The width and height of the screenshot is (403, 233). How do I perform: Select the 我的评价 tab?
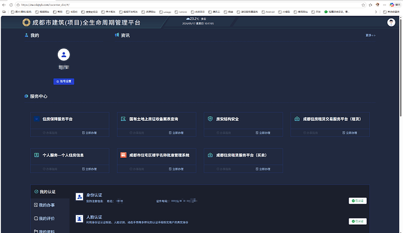[x=50, y=218]
